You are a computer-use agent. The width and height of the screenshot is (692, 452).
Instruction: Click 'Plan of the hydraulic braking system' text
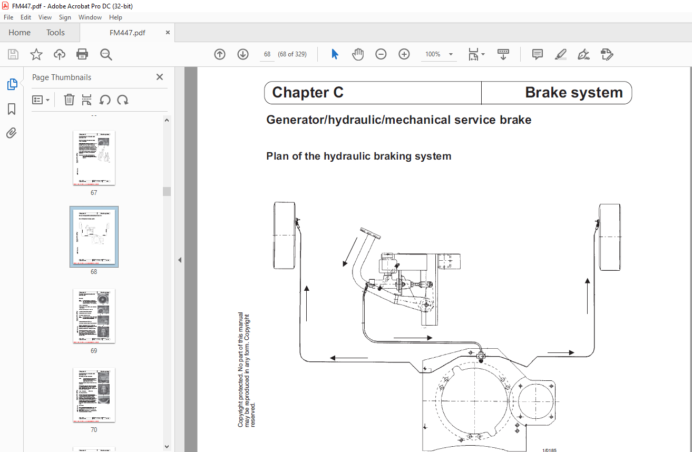[x=359, y=156]
